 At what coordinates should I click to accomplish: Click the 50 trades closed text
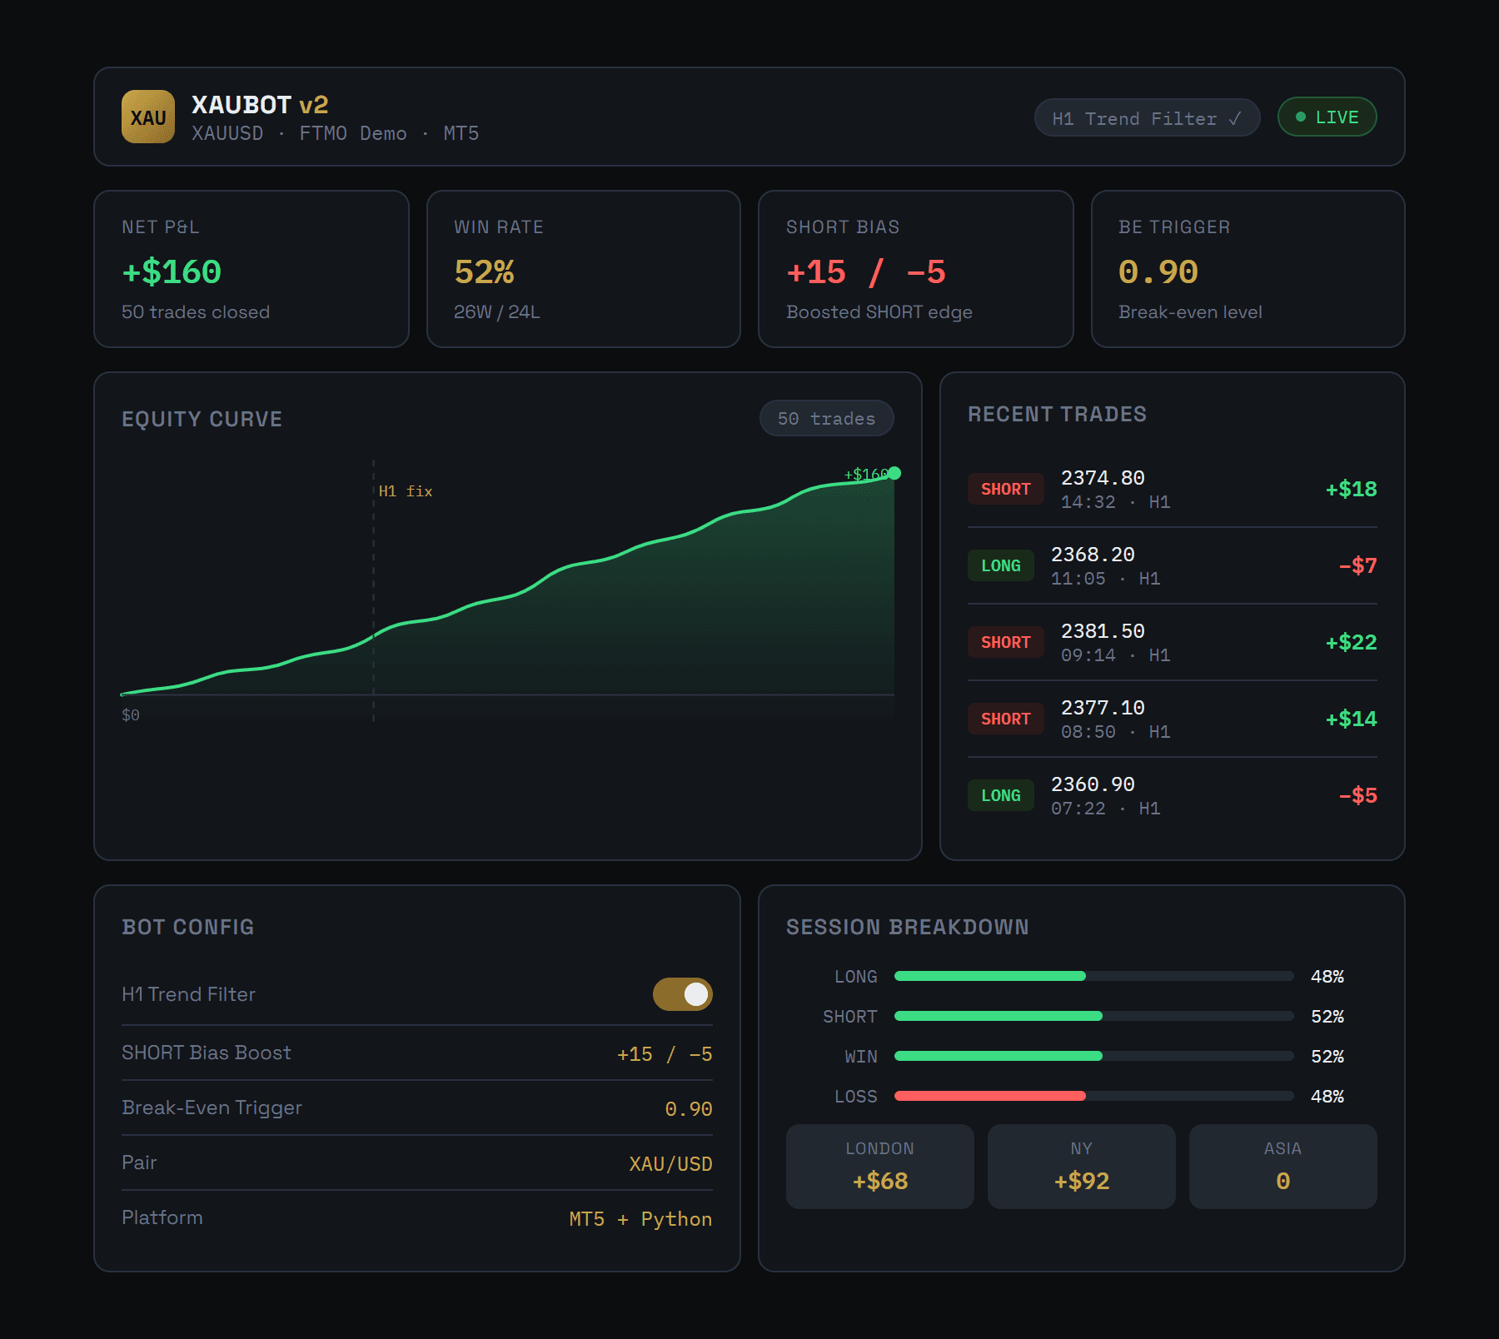pos(196,312)
